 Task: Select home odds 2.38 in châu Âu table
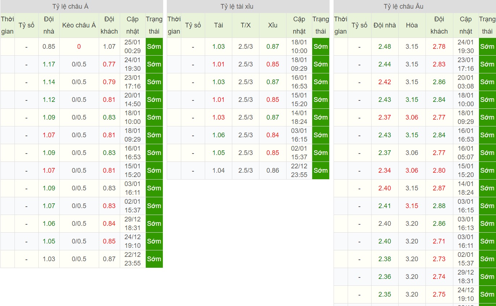pos(385,259)
